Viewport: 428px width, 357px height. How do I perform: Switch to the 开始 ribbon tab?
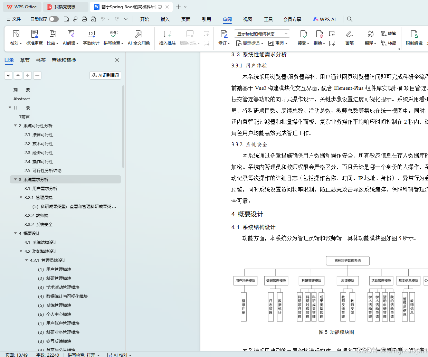click(x=145, y=19)
